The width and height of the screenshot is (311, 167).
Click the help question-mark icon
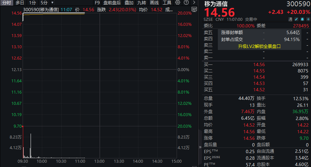tap(186, 3)
